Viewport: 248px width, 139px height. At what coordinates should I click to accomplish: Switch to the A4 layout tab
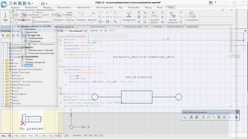pos(85,136)
